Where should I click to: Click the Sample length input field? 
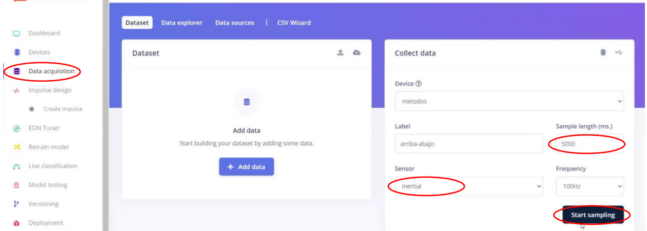pyautogui.click(x=589, y=144)
